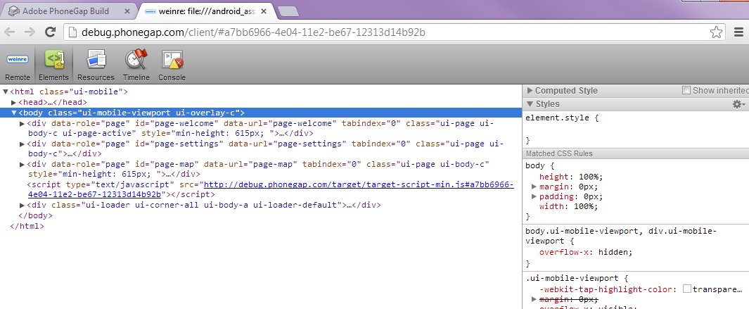The image size is (749, 309).
Task: Switch to the Adobe PhoneGap Build tab
Action: pyautogui.click(x=67, y=11)
